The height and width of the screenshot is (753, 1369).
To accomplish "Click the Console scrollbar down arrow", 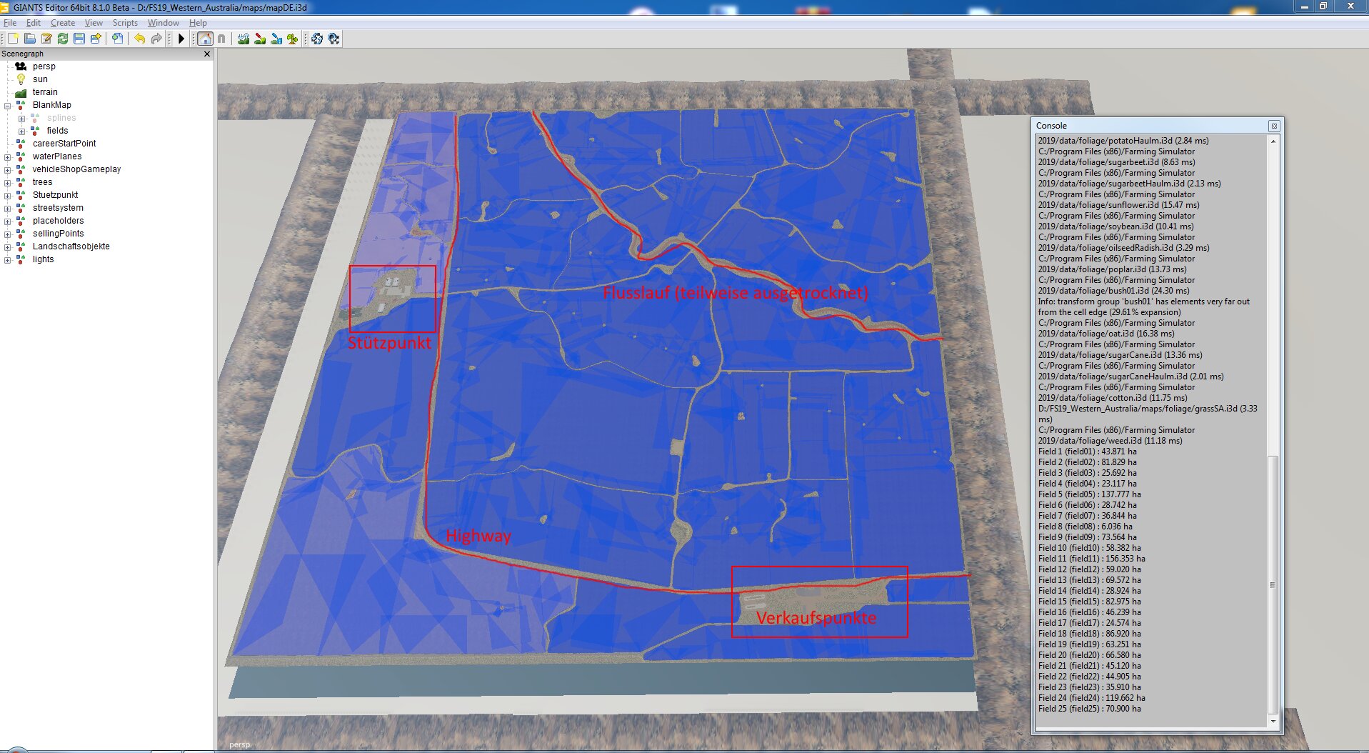I will [x=1273, y=722].
